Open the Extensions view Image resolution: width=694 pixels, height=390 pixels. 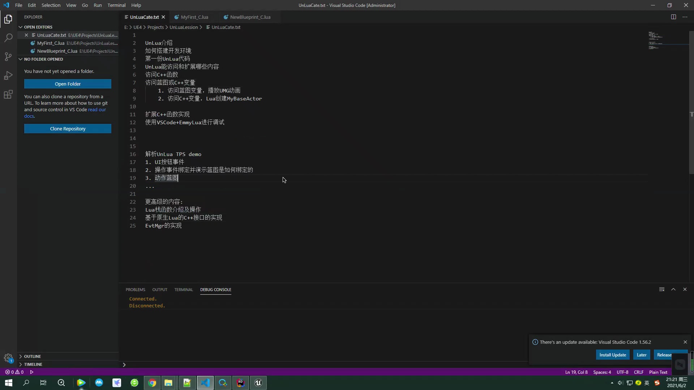8,95
